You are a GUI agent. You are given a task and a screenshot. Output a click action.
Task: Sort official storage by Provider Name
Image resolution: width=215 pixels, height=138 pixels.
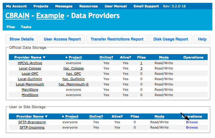28,57
